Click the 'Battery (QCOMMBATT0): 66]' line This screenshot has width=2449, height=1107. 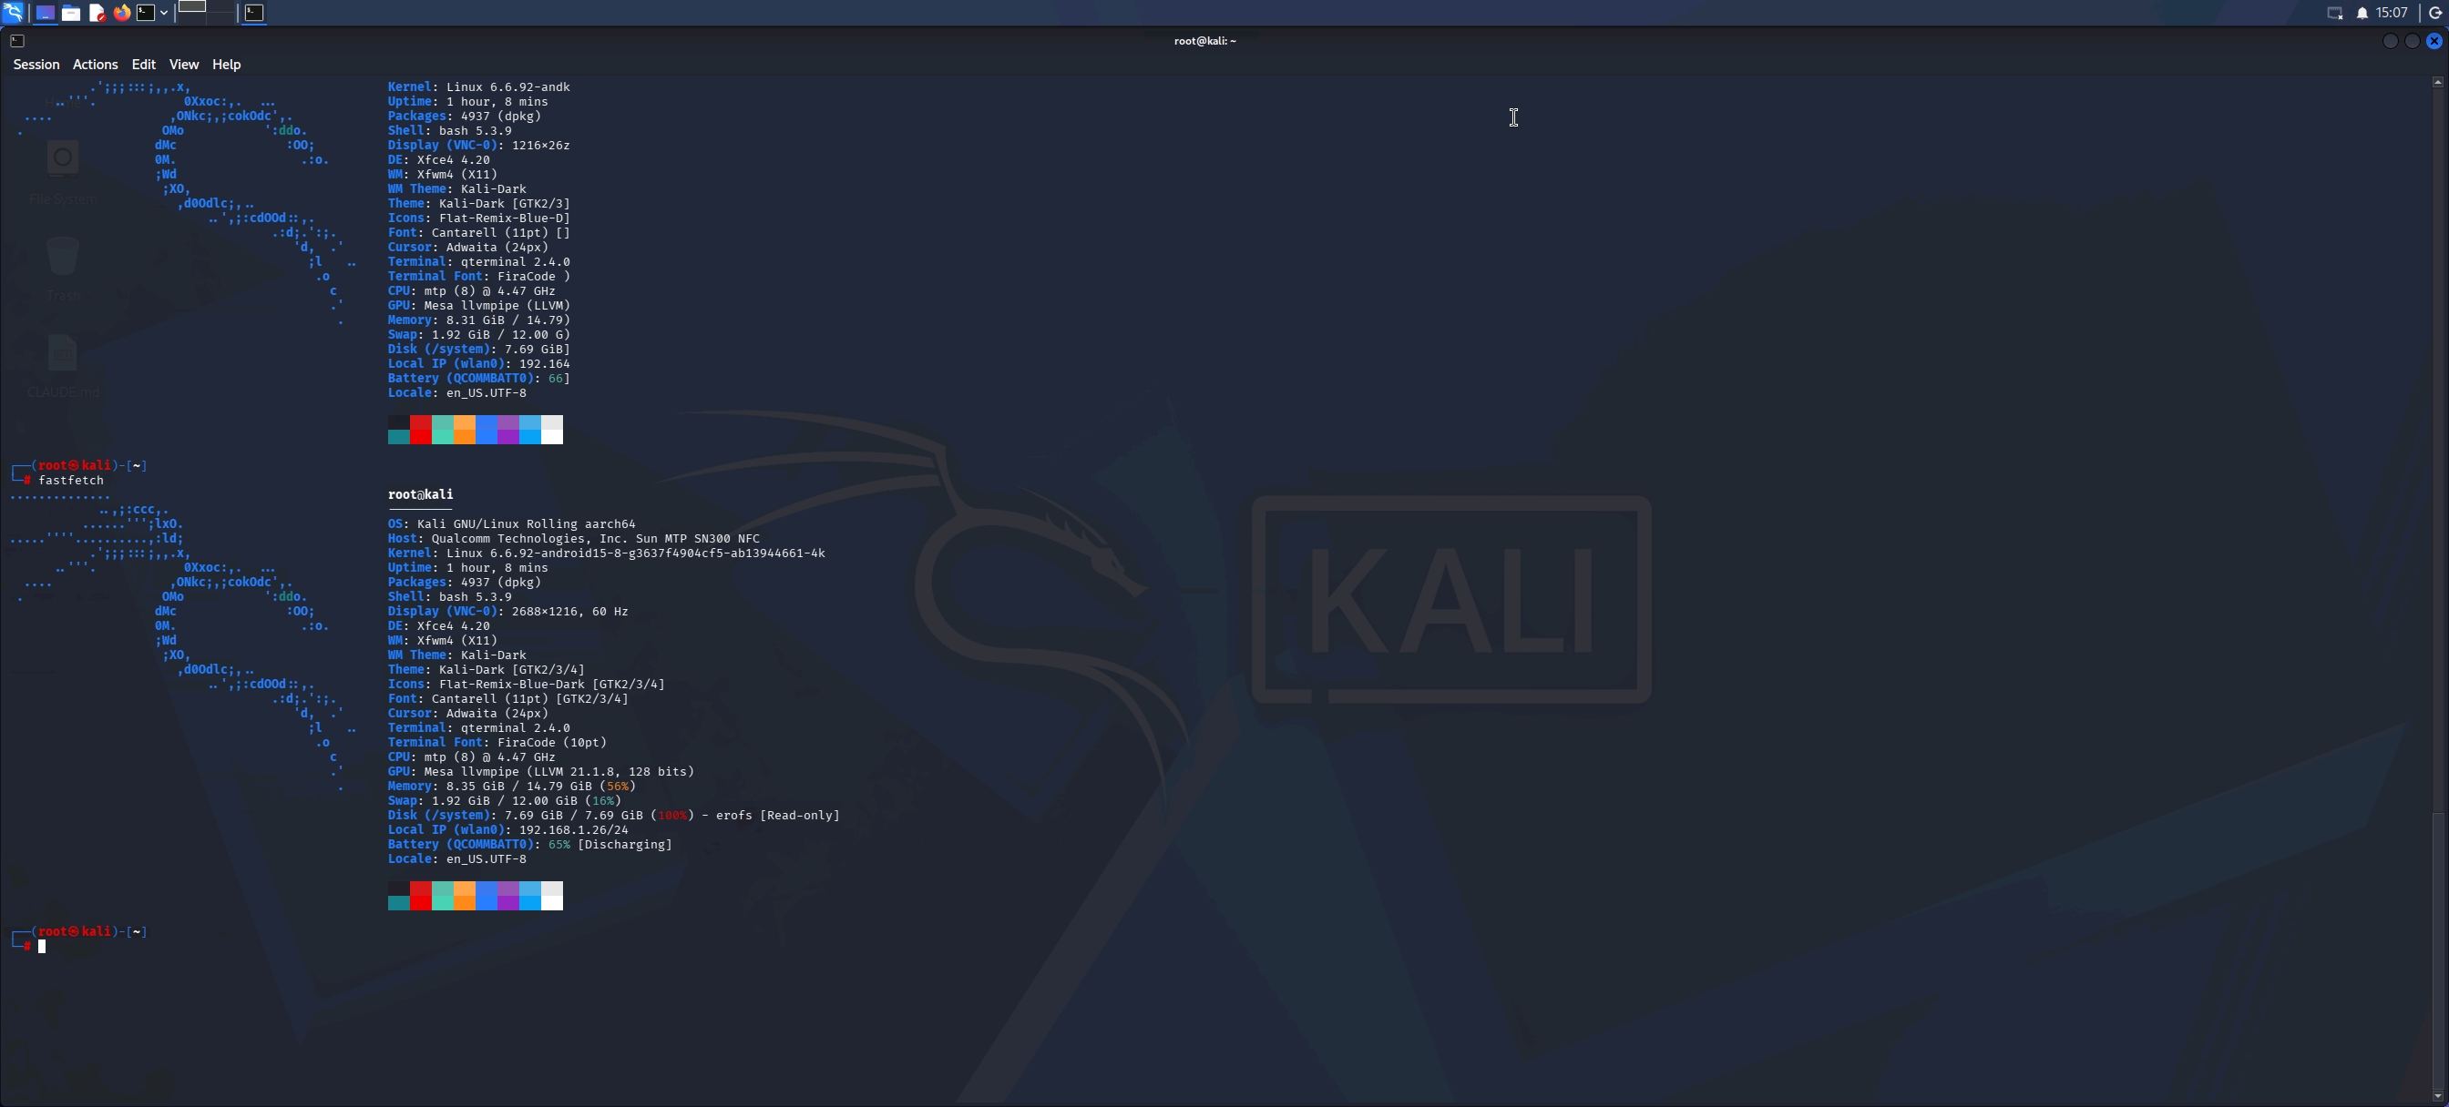pos(479,378)
